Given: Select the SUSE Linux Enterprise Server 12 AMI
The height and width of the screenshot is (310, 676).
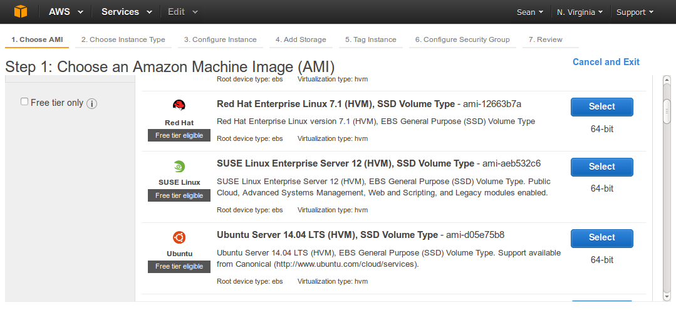Looking at the screenshot, I should 602,167.
